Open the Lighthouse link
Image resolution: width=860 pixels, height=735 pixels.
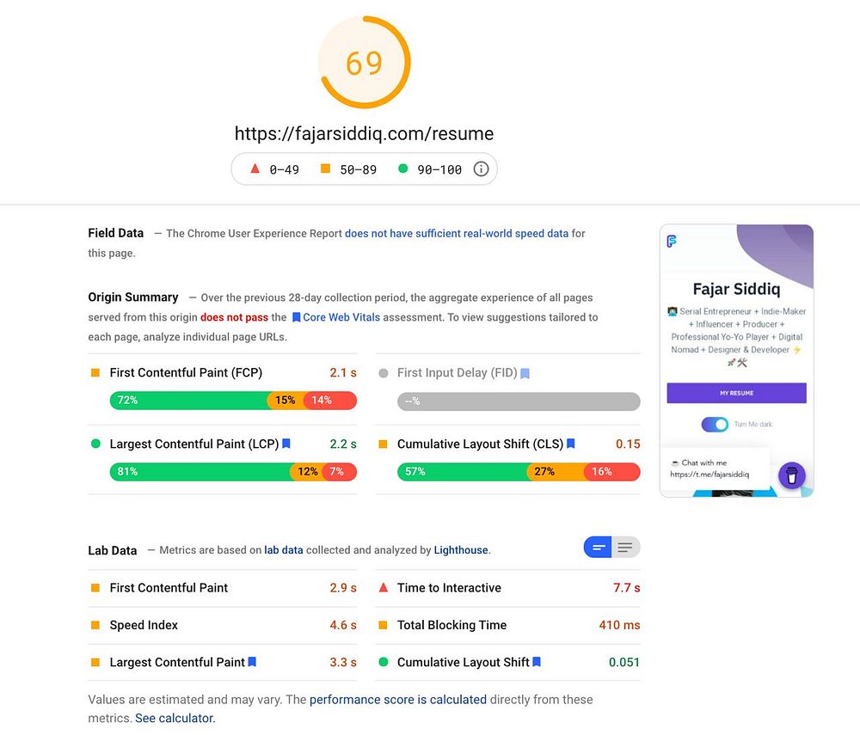pyautogui.click(x=460, y=550)
